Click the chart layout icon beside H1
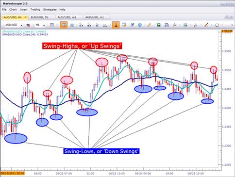This screenshot has width=235, height=177. [52, 25]
